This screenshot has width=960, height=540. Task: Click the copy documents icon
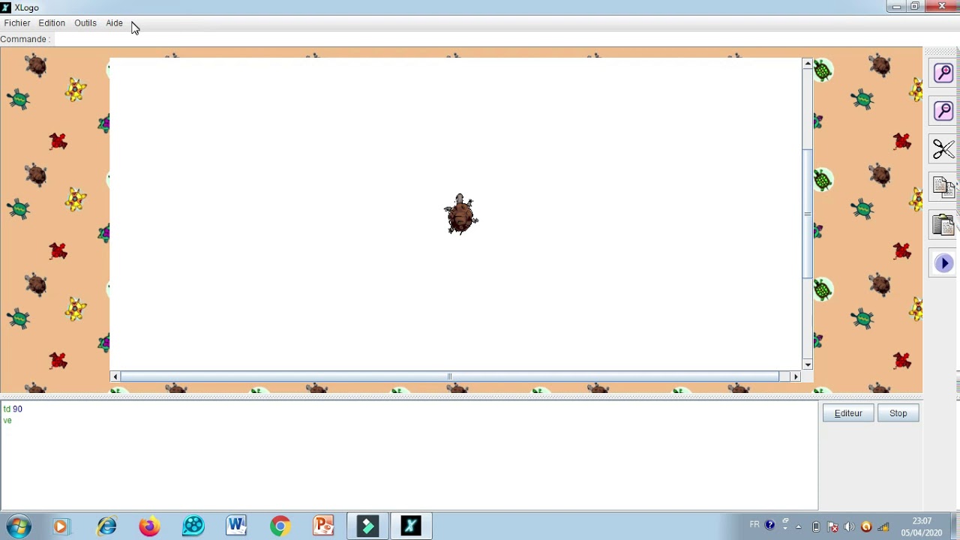point(943,187)
